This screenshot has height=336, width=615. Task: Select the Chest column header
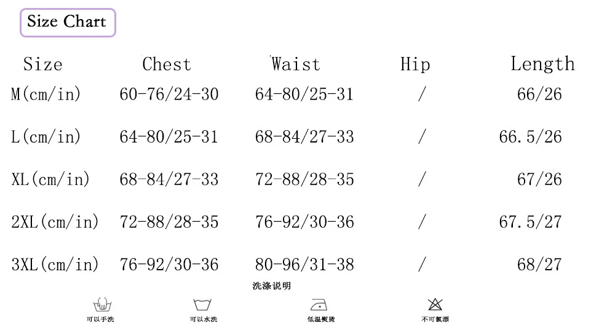tap(167, 64)
